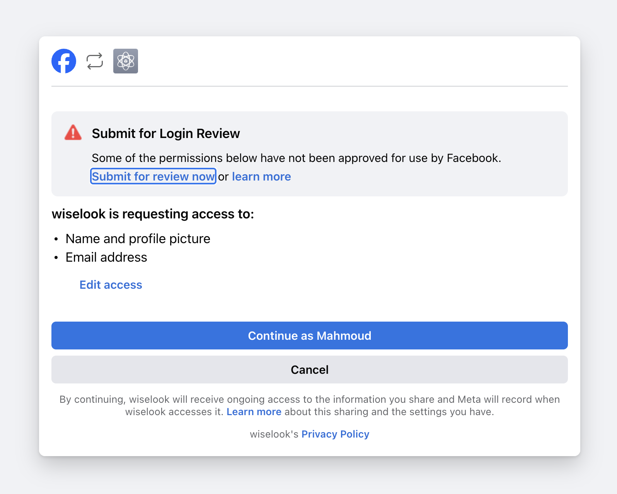Click the gray wiselook atom app icon
This screenshot has height=494, width=617.
pos(126,61)
